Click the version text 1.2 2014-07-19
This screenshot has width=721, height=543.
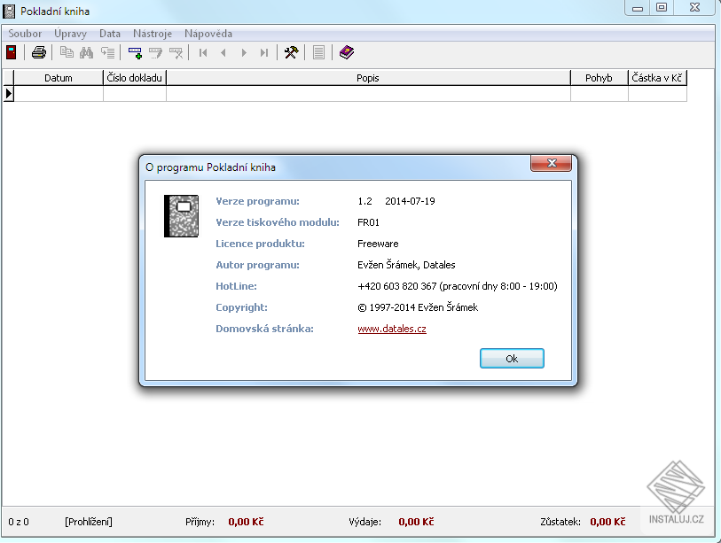pyautogui.click(x=396, y=201)
